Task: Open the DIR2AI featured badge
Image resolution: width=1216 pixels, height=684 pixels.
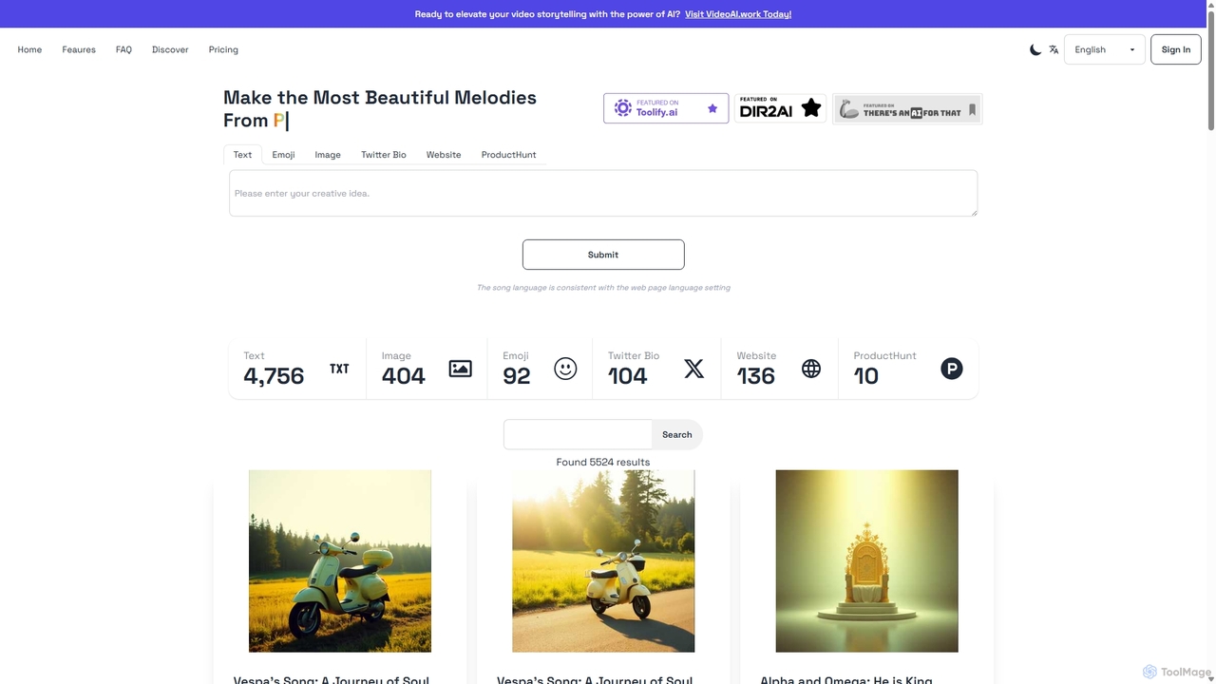Action: coord(780,108)
